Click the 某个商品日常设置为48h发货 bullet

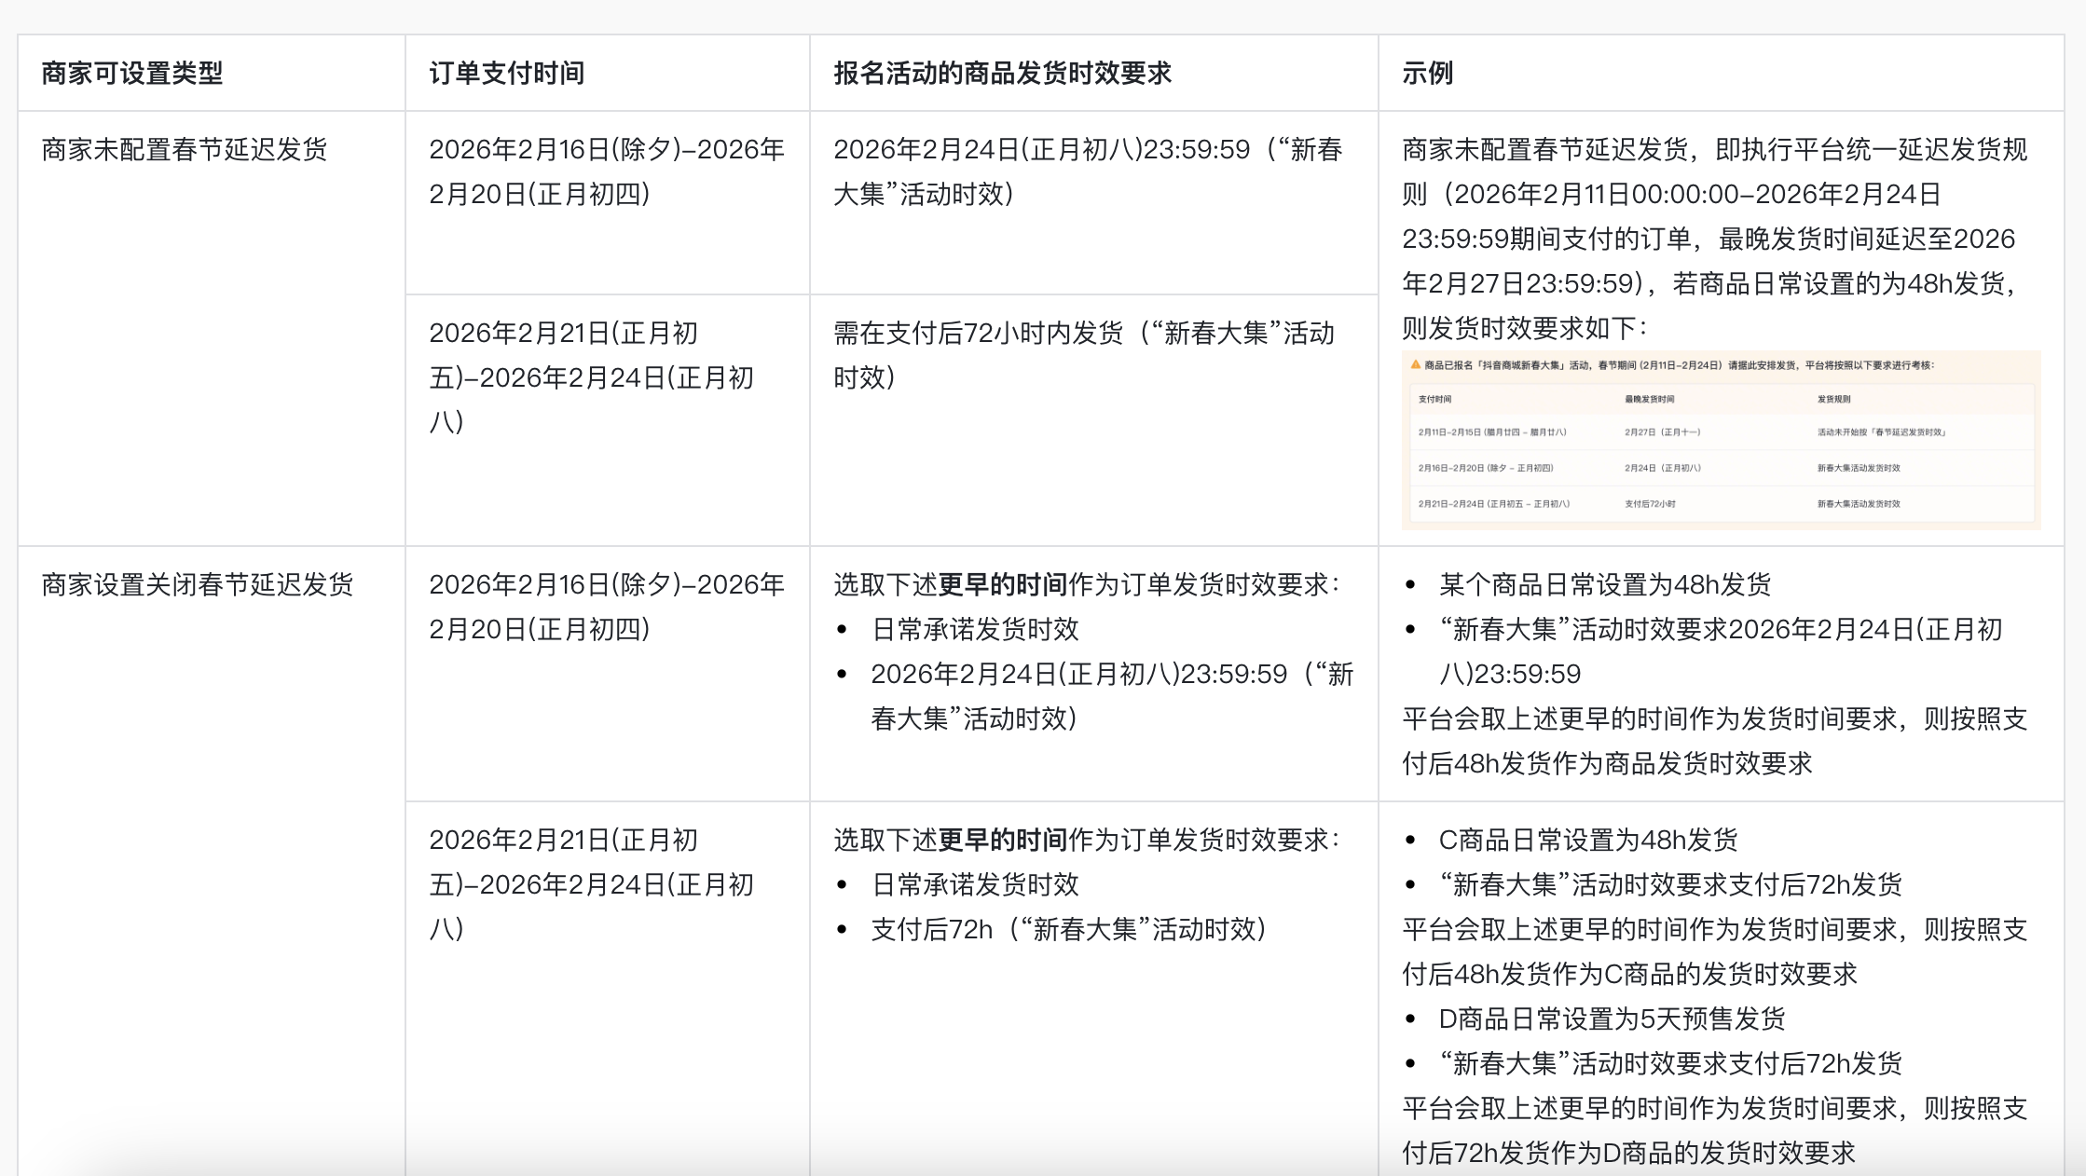1604,584
